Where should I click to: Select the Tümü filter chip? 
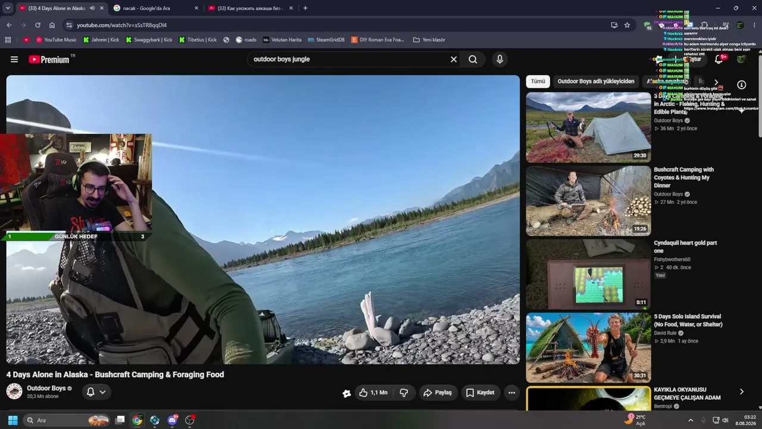pyautogui.click(x=538, y=81)
